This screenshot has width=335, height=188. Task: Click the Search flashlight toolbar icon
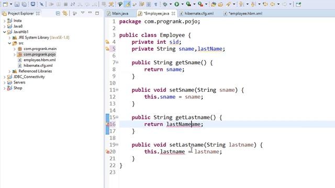(228, 4)
